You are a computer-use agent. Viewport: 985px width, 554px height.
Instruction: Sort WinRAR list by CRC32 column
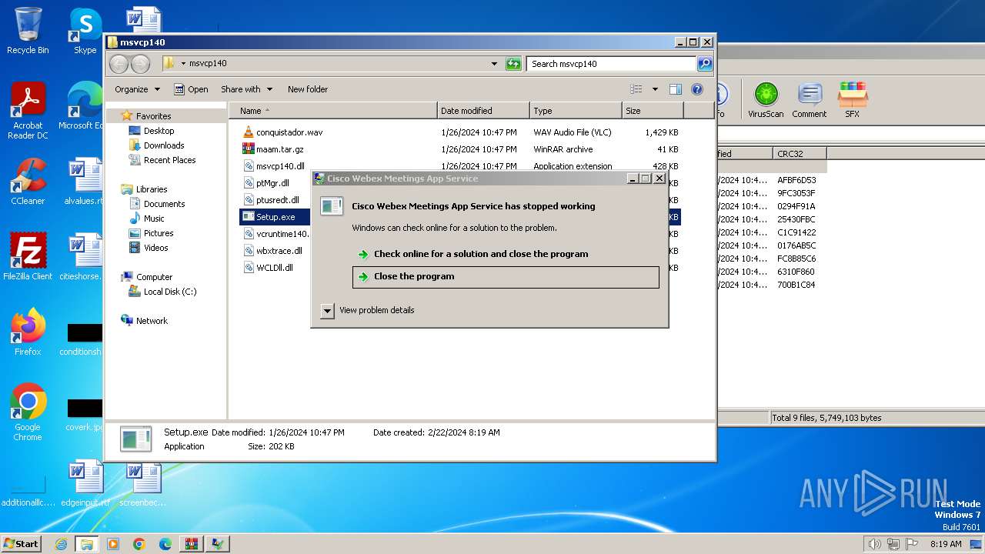tap(800, 154)
